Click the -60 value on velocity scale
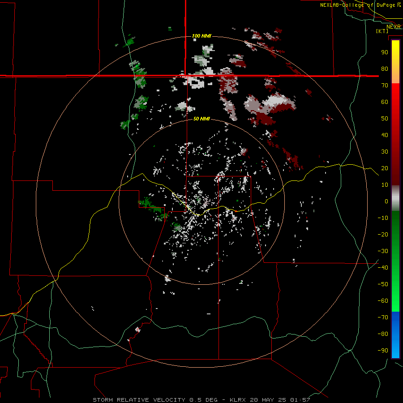 click(383, 301)
